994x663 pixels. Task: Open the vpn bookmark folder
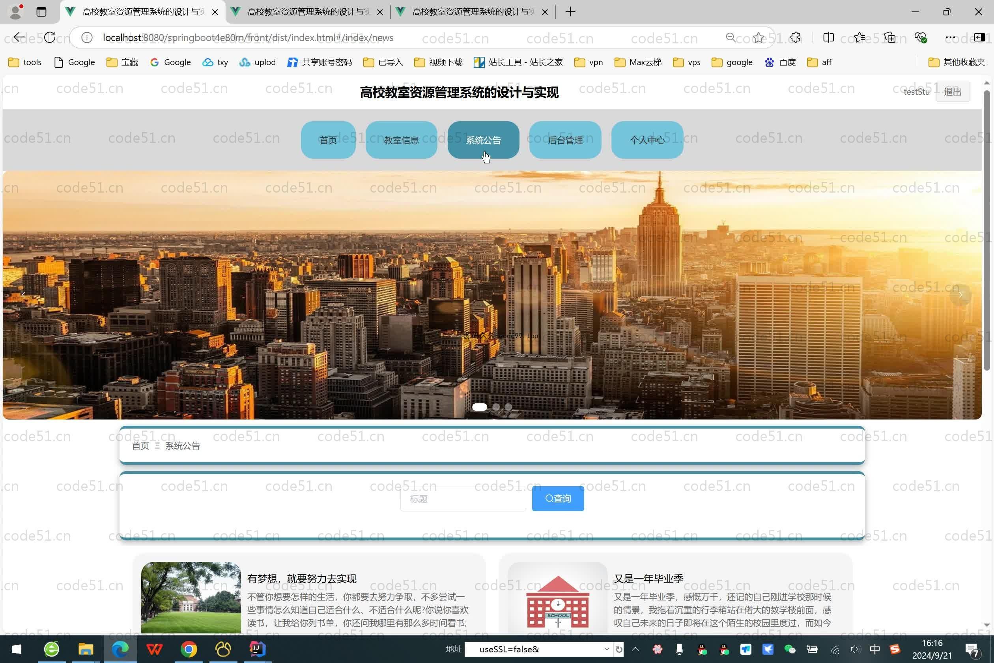589,62
